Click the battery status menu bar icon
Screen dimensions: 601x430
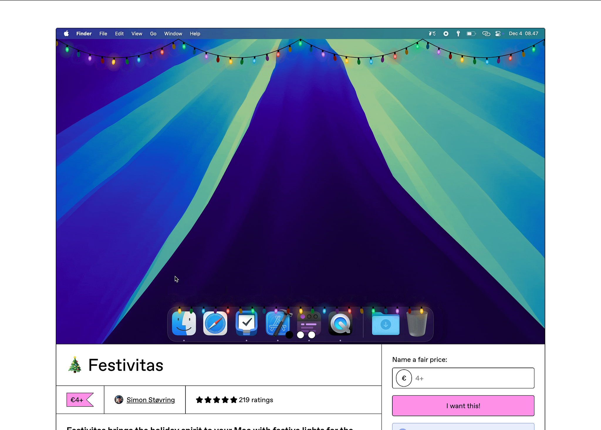point(471,33)
